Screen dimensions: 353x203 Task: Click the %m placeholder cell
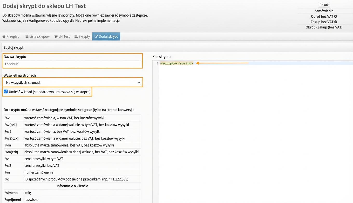pos(13,145)
